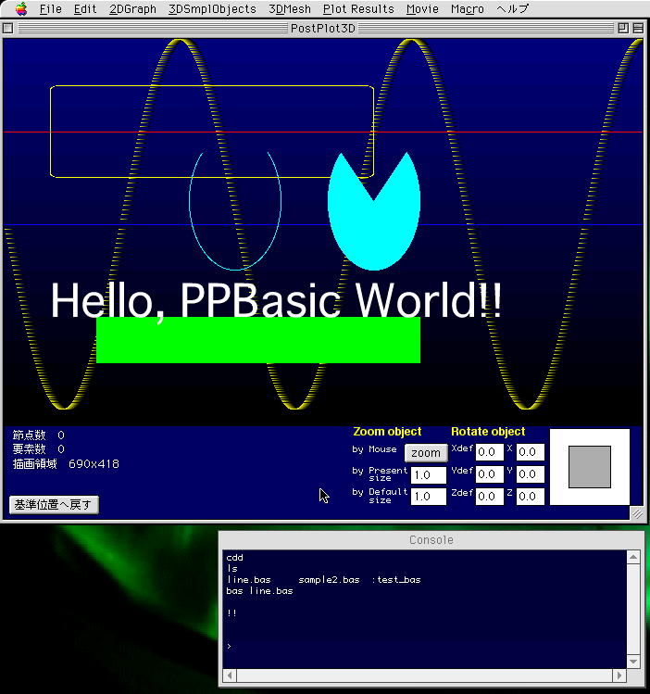This screenshot has height=694, width=650.
Task: Click the X rotation value field
Action: (x=531, y=452)
